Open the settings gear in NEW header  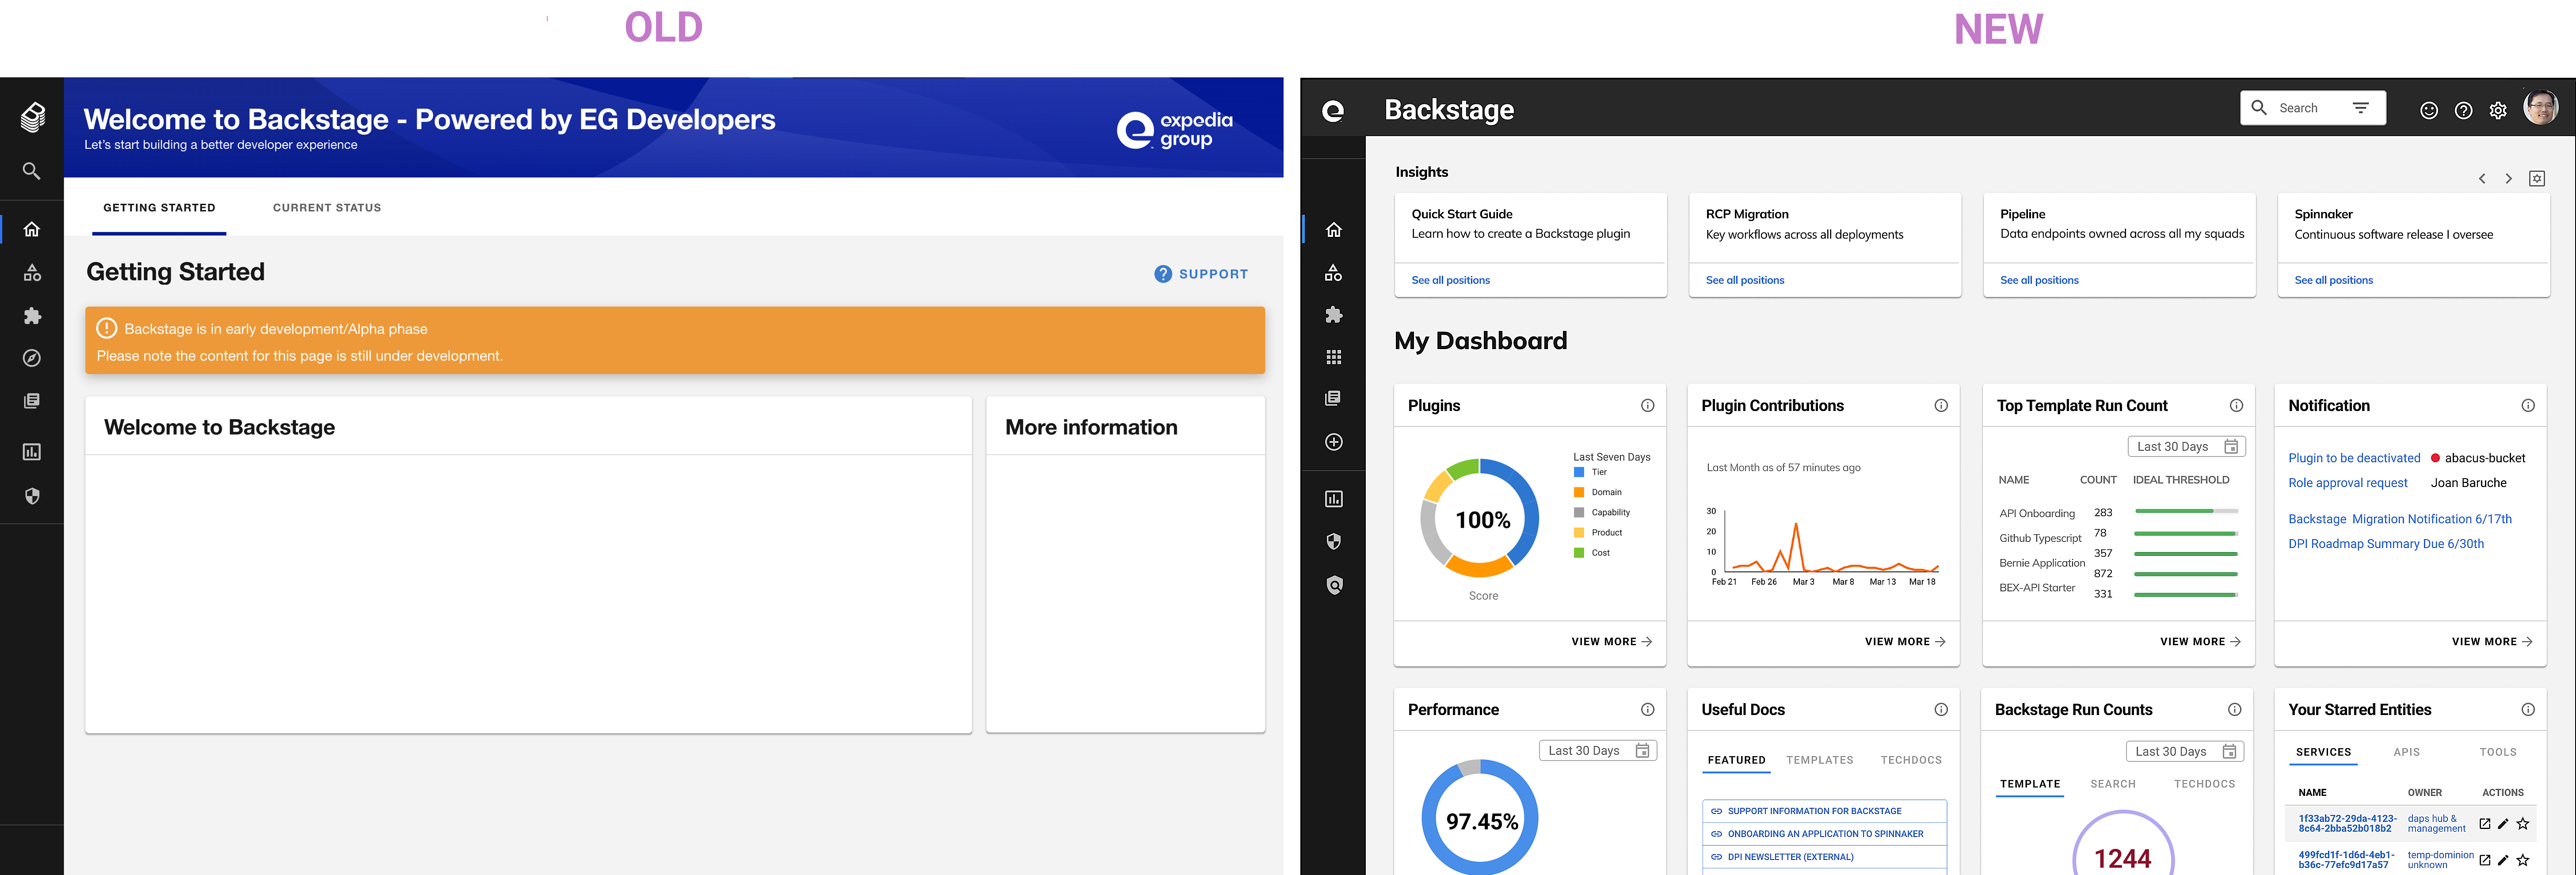[x=2498, y=111]
